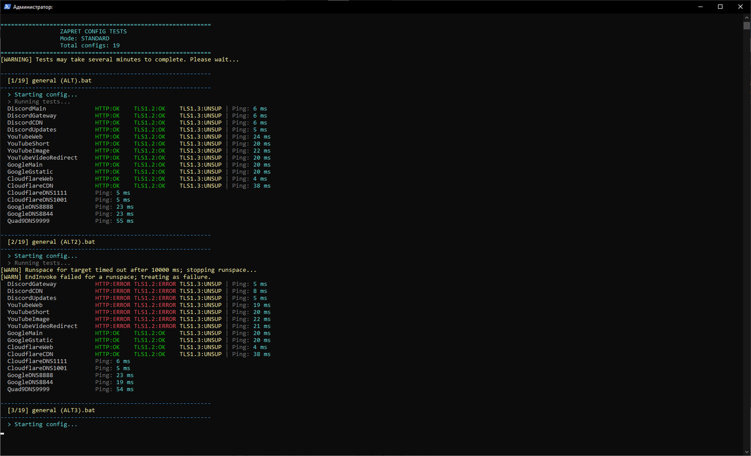Click the 'EndInvoke failed for a runspace' warning
751x456 pixels.
click(106, 277)
